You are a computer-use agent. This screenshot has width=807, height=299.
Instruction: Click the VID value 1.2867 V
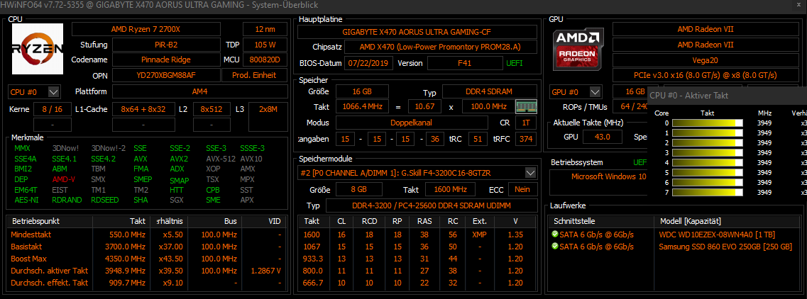(x=265, y=271)
